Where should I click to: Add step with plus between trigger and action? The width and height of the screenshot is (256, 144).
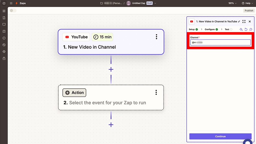(x=111, y=69)
